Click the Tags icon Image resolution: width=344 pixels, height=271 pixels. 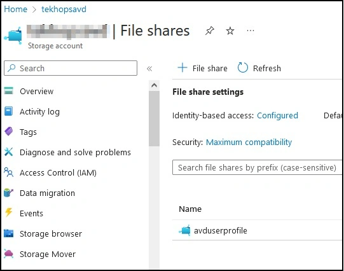pos(9,131)
